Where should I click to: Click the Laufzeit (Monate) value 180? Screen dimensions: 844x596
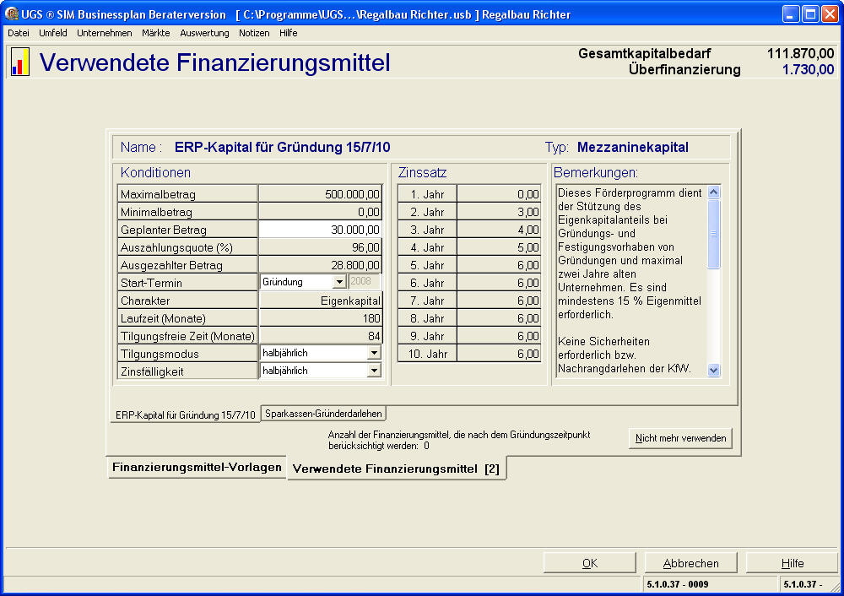click(x=320, y=318)
